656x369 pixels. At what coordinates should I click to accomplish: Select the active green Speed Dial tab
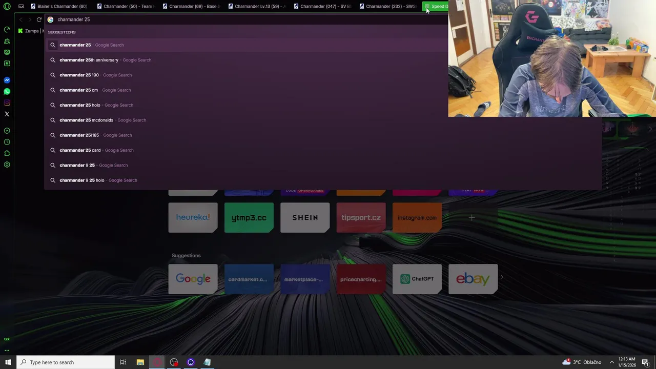(436, 7)
